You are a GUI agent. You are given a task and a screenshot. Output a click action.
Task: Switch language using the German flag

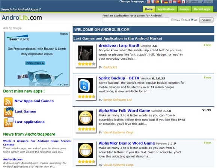(166, 2)
